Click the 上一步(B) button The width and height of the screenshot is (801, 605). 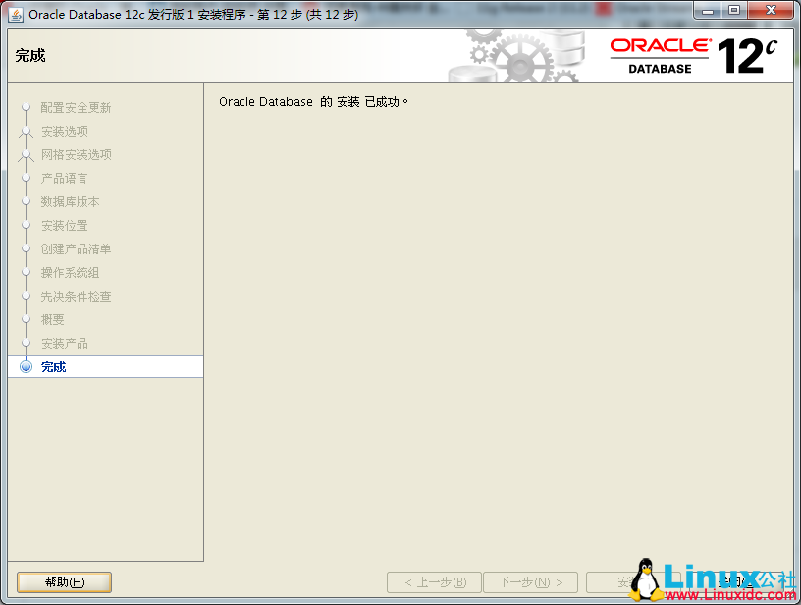434,581
